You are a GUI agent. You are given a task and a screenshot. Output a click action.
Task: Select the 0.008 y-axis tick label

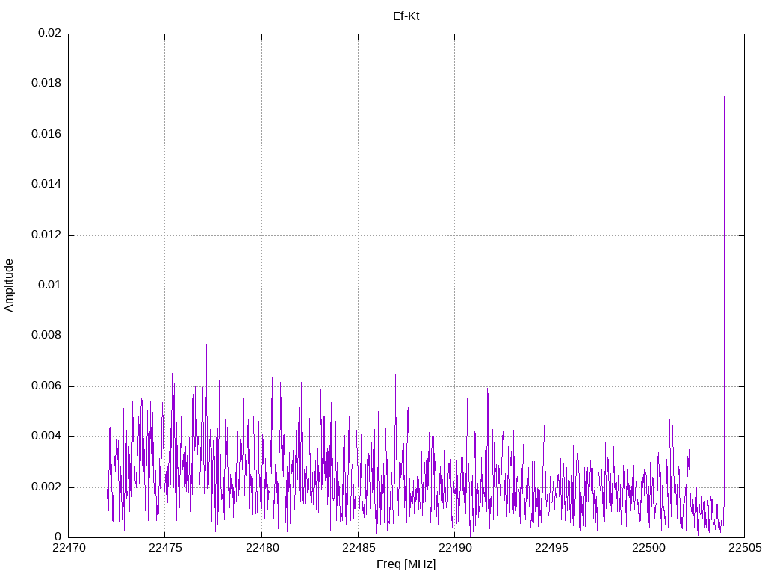pyautogui.click(x=46, y=336)
